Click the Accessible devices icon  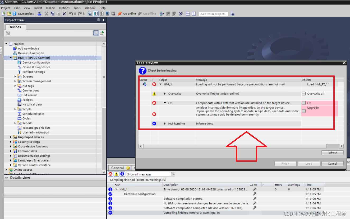coord(162,14)
